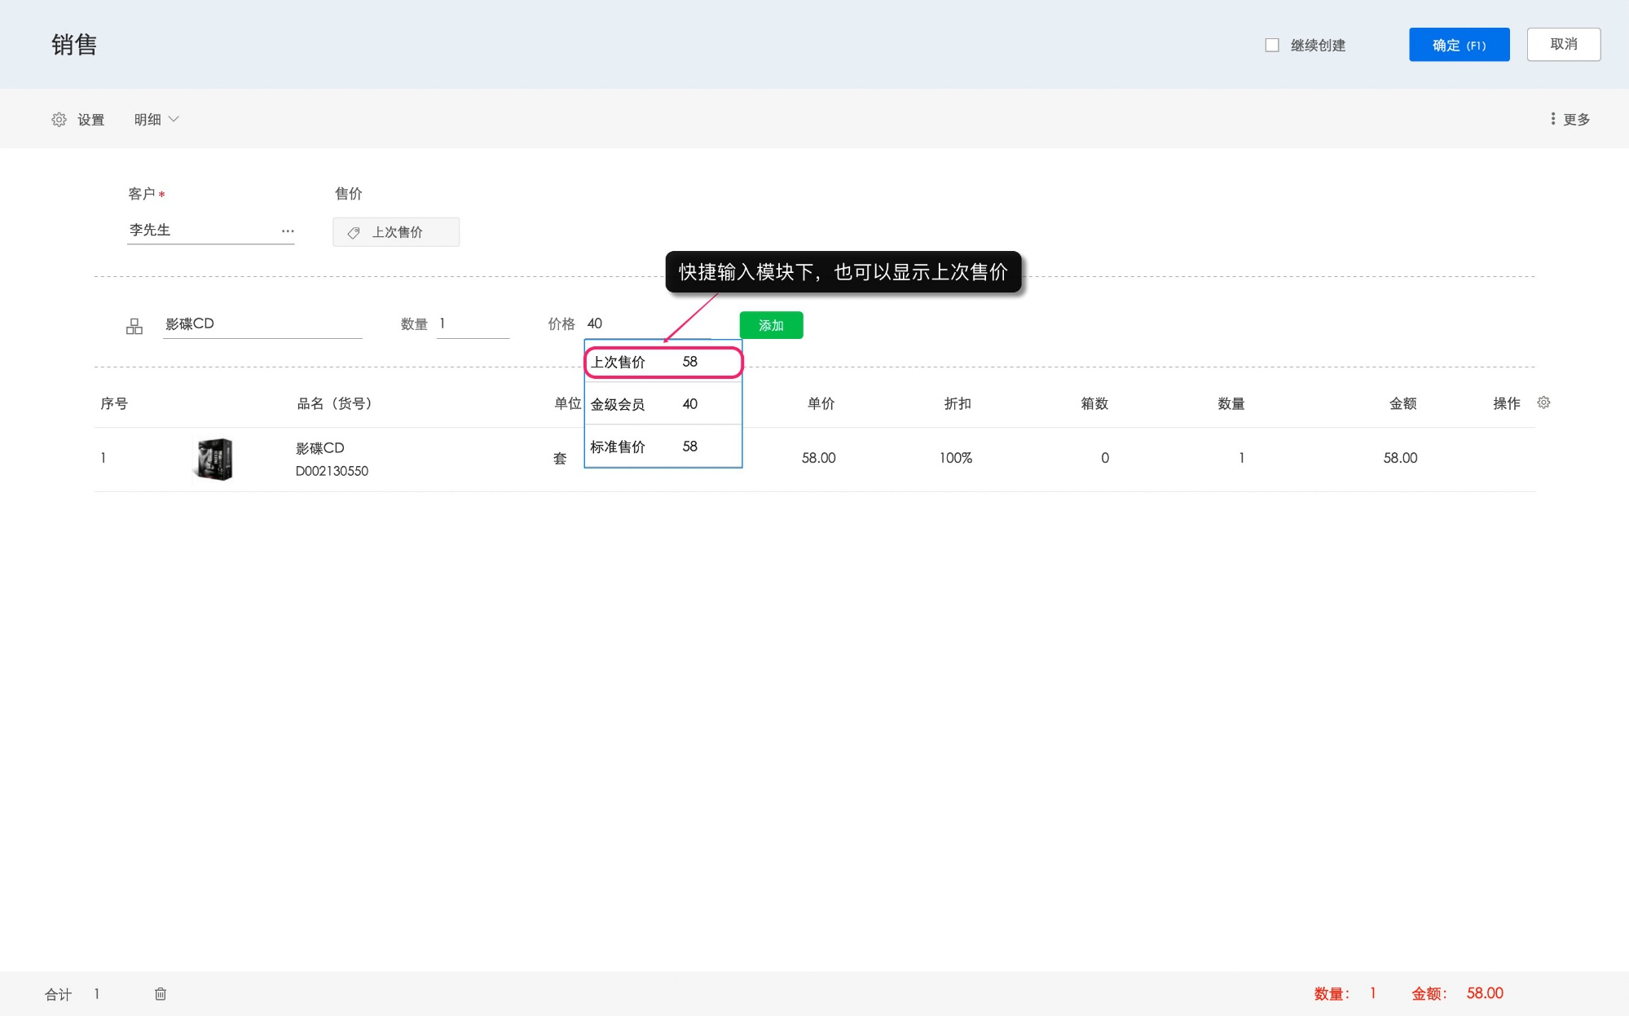Enable the 继续创建 checkbox
1629x1016 pixels.
1271,46
